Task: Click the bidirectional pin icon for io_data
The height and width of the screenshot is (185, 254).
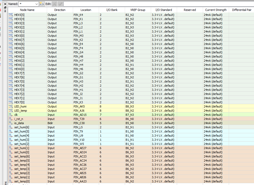Action: coord(11,123)
